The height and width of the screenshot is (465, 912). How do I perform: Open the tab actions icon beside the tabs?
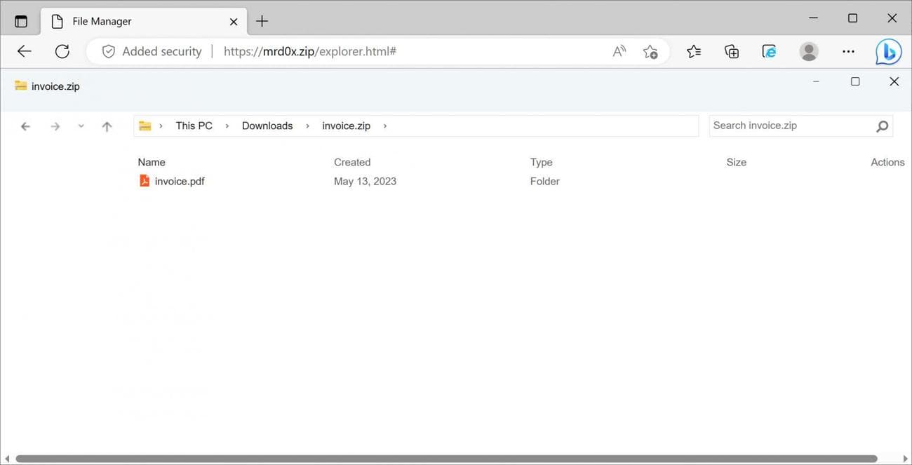coord(21,20)
